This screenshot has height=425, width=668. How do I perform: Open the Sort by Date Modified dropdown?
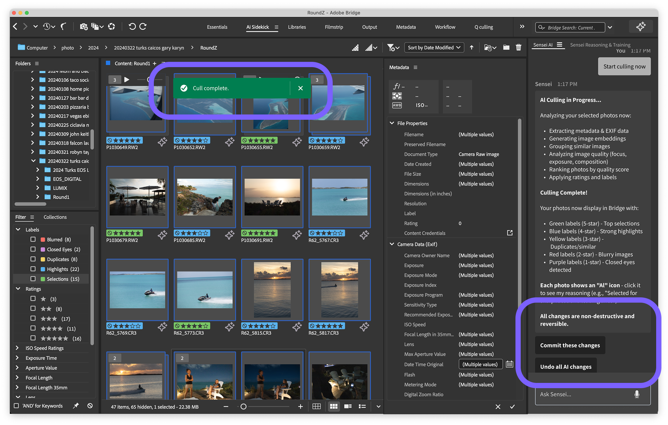pyautogui.click(x=434, y=47)
